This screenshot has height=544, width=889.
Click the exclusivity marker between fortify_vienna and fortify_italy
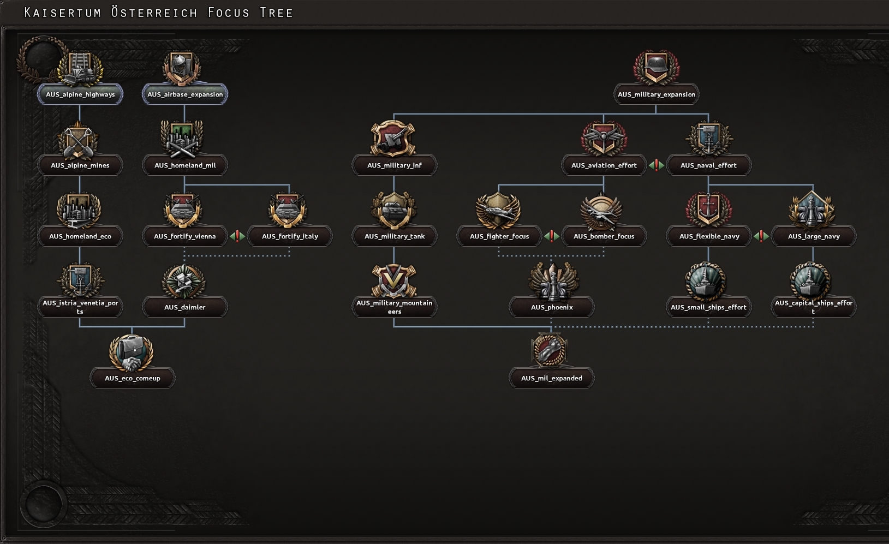tap(237, 236)
